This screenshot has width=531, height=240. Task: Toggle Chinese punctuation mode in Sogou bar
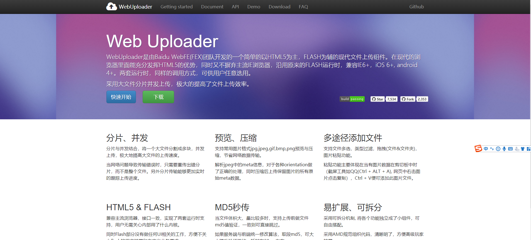tap(492, 149)
